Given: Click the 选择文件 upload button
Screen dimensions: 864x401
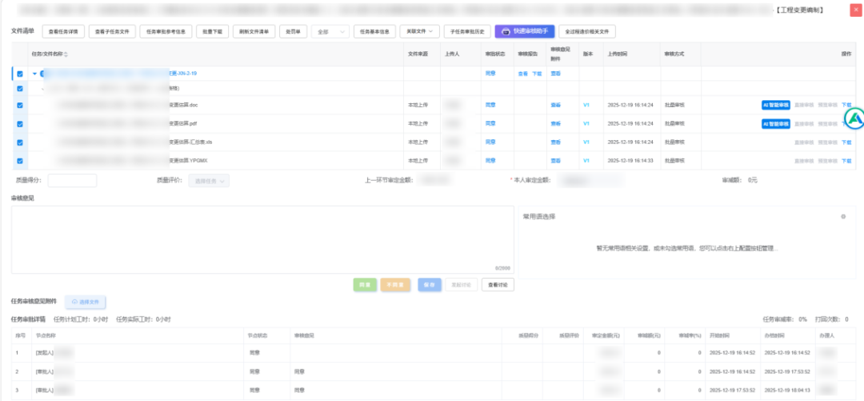Looking at the screenshot, I should click(86, 302).
